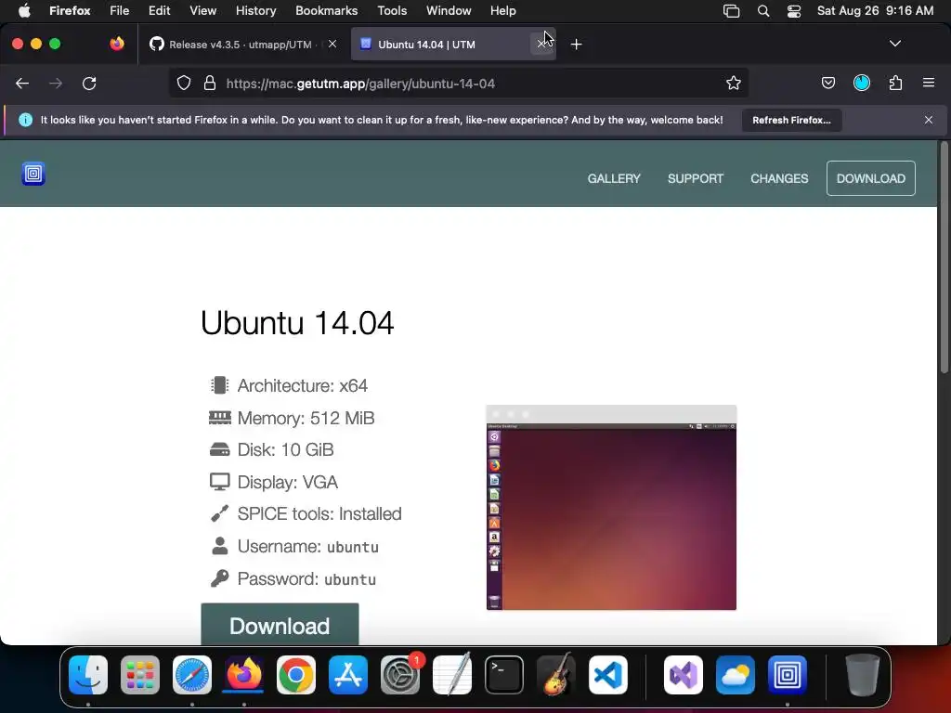Open the Firefox hamburger application menu
Image resolution: width=951 pixels, height=713 pixels.
(x=928, y=83)
